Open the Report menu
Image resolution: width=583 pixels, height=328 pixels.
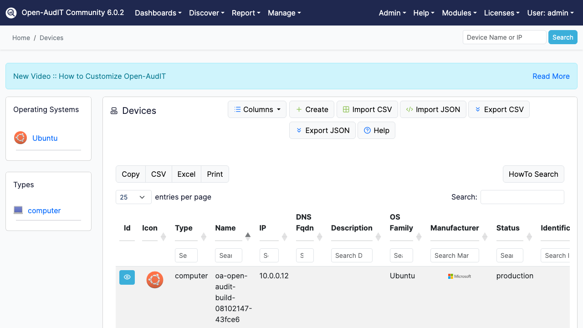(x=246, y=13)
